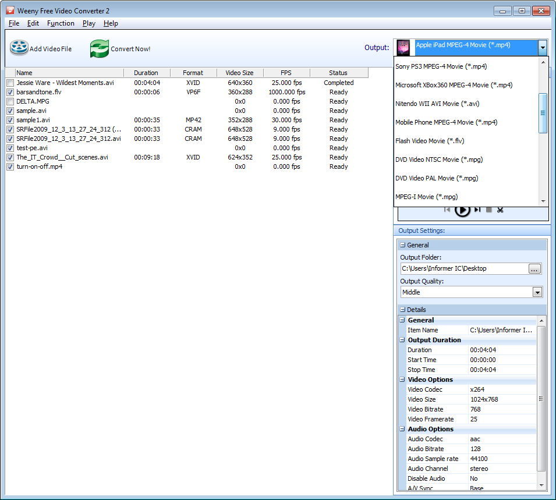Click the skip-to-previous playback icon
The width and height of the screenshot is (556, 500).
click(447, 210)
